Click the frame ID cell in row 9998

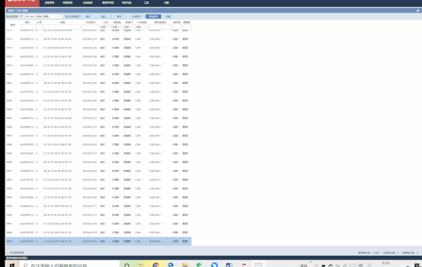coord(27,232)
